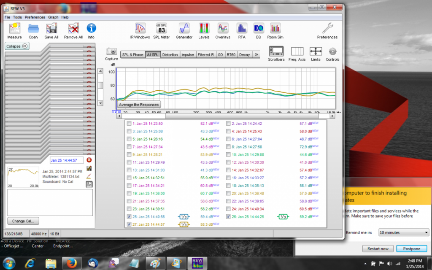432x270 pixels.
Task: Check measurement 2: Jan 25 14:24:42
Action: point(228,124)
